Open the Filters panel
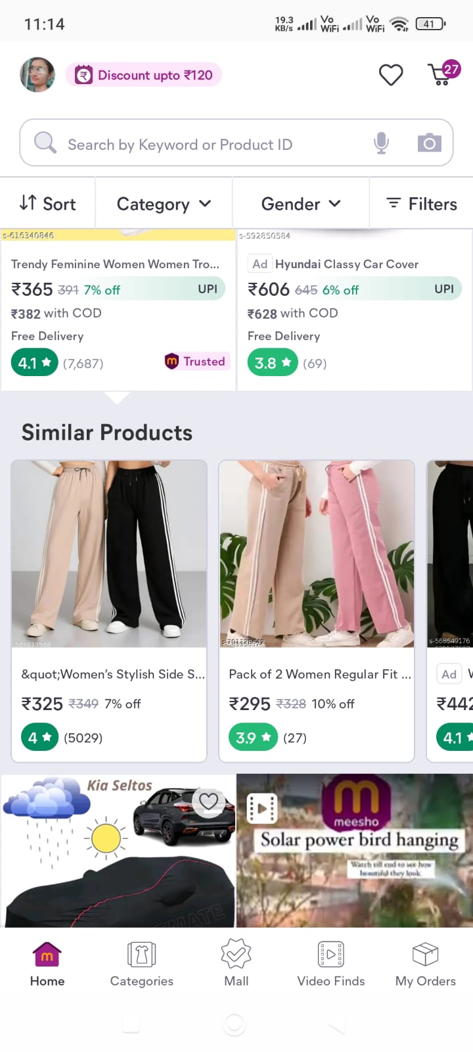 [x=421, y=204]
